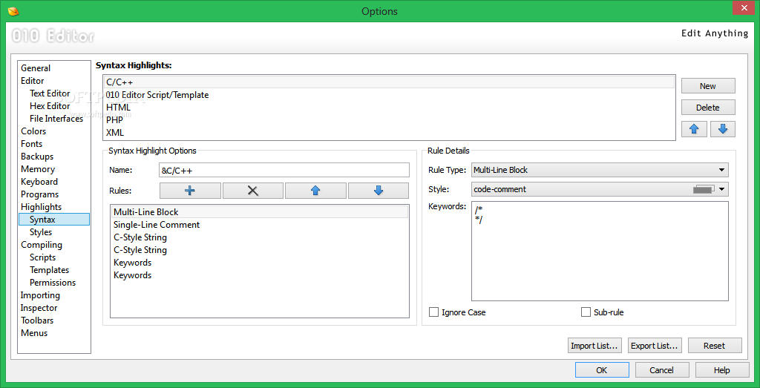Click the Cancel button
The image size is (760, 388).
pyautogui.click(x=661, y=370)
